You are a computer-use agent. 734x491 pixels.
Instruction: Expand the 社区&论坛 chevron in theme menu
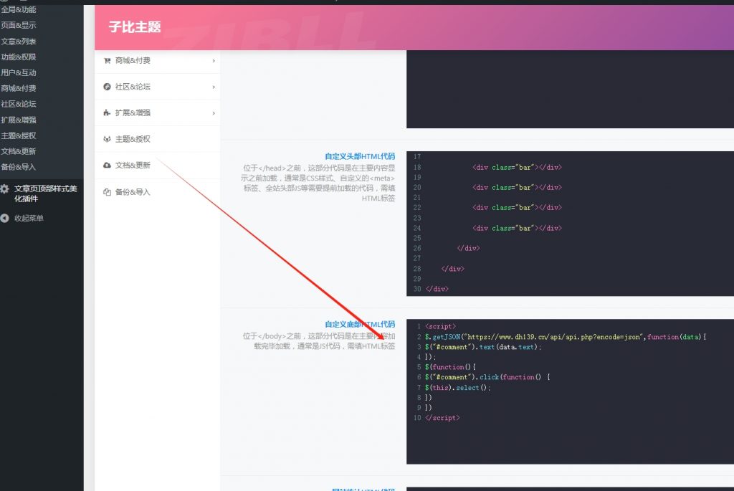coord(214,87)
